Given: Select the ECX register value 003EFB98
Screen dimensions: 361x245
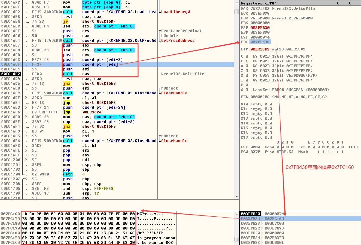Looking at the screenshot, I should click(260, 13).
